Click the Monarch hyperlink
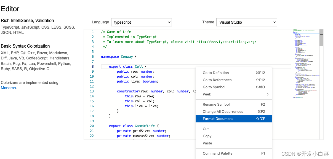The width and height of the screenshot is (333, 159). click(x=8, y=87)
